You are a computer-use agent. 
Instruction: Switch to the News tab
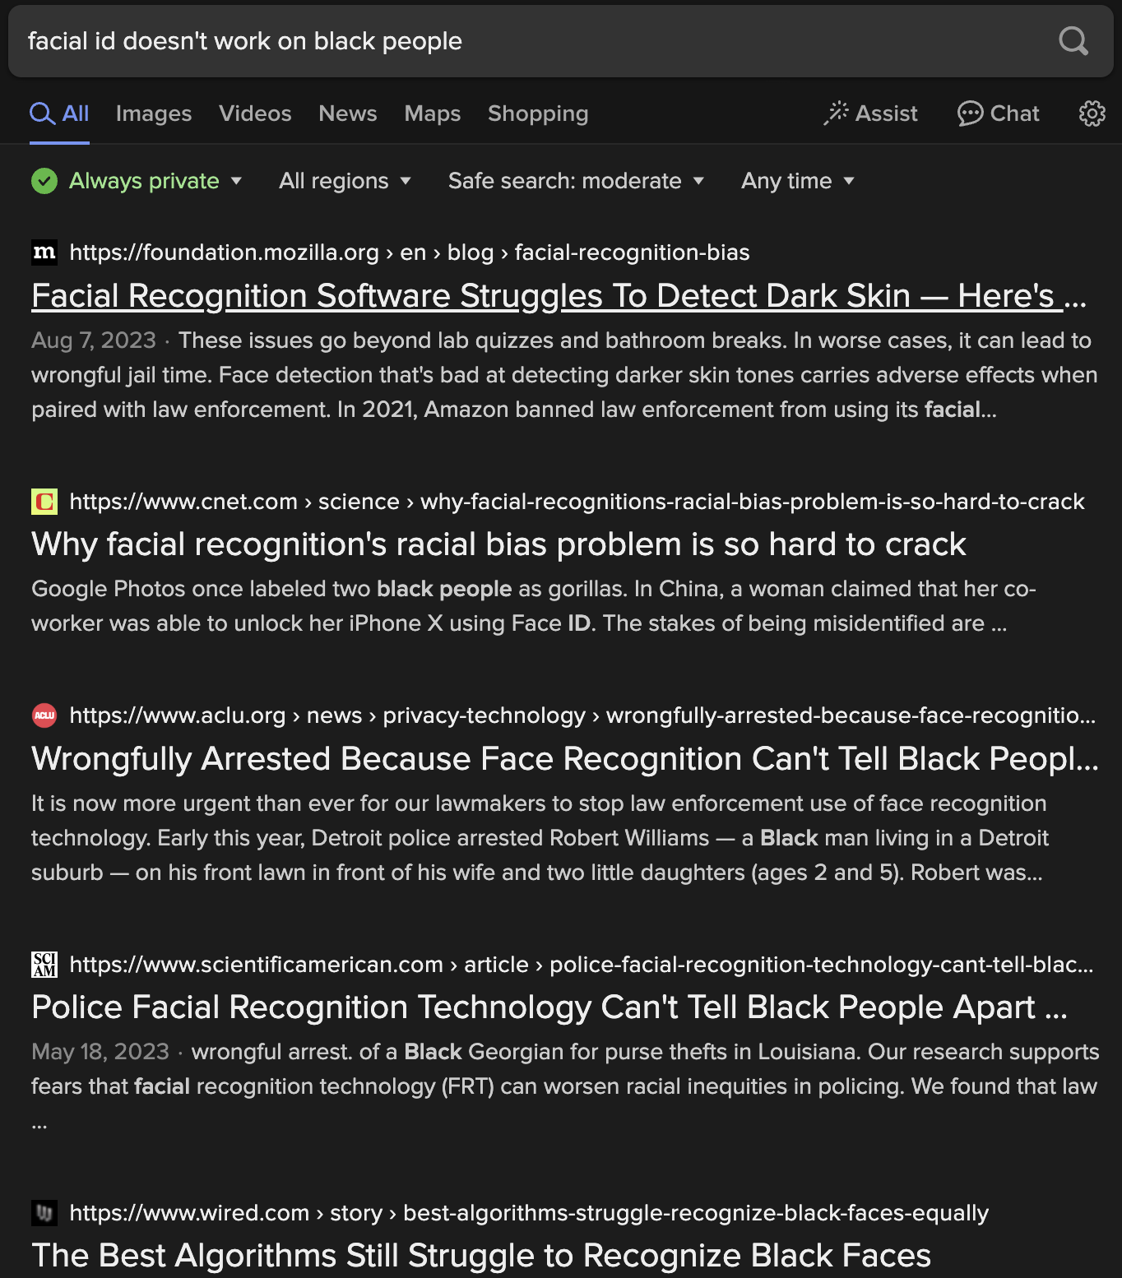[x=347, y=113]
